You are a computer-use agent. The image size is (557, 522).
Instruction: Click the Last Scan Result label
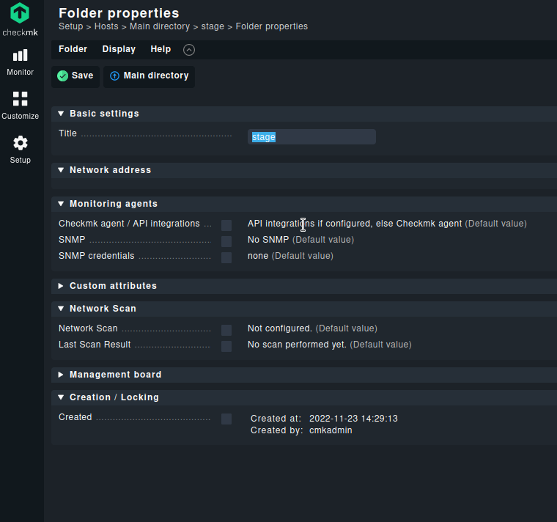(95, 345)
